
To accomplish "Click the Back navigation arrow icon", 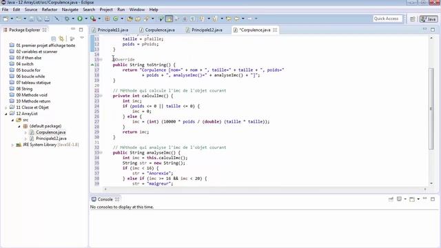I will [237, 19].
